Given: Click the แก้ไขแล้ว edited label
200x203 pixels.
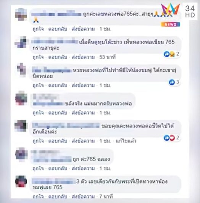Looking at the screenshot, I should click(x=126, y=141).
